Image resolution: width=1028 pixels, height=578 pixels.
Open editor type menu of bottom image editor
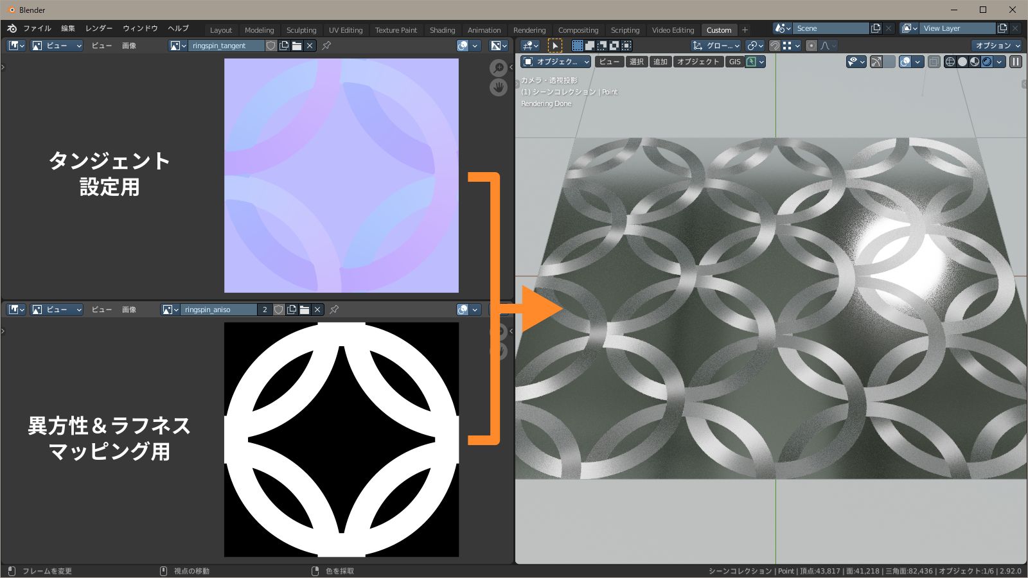[x=16, y=310]
